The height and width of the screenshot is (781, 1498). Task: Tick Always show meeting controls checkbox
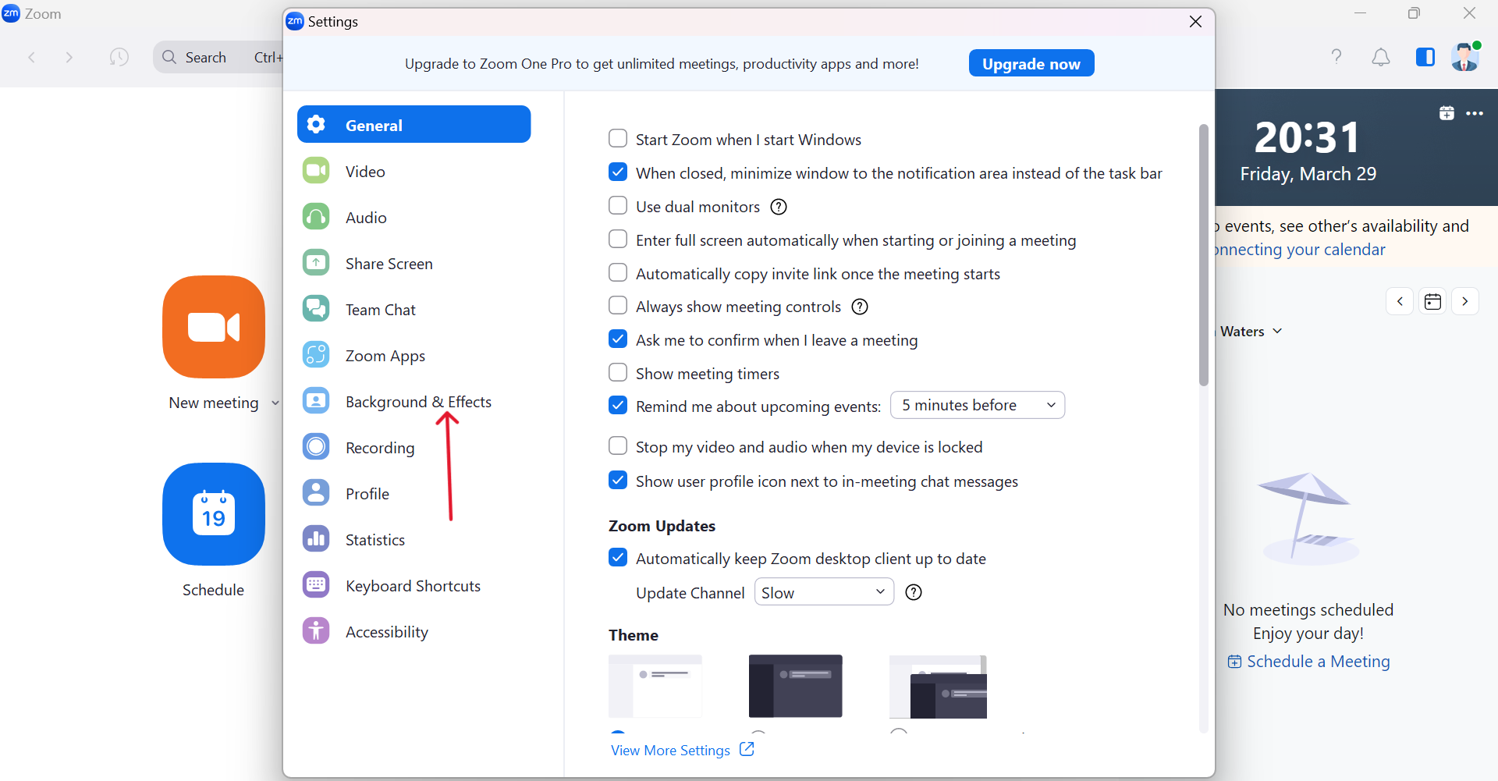618,306
